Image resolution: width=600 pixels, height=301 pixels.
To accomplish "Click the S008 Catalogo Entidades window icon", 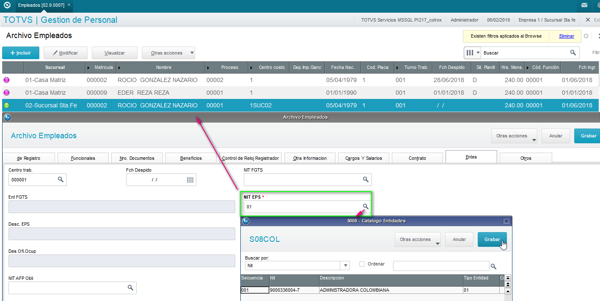I will pyautogui.click(x=245, y=221).
